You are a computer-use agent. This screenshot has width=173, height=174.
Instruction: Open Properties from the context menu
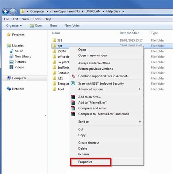pos(85,162)
